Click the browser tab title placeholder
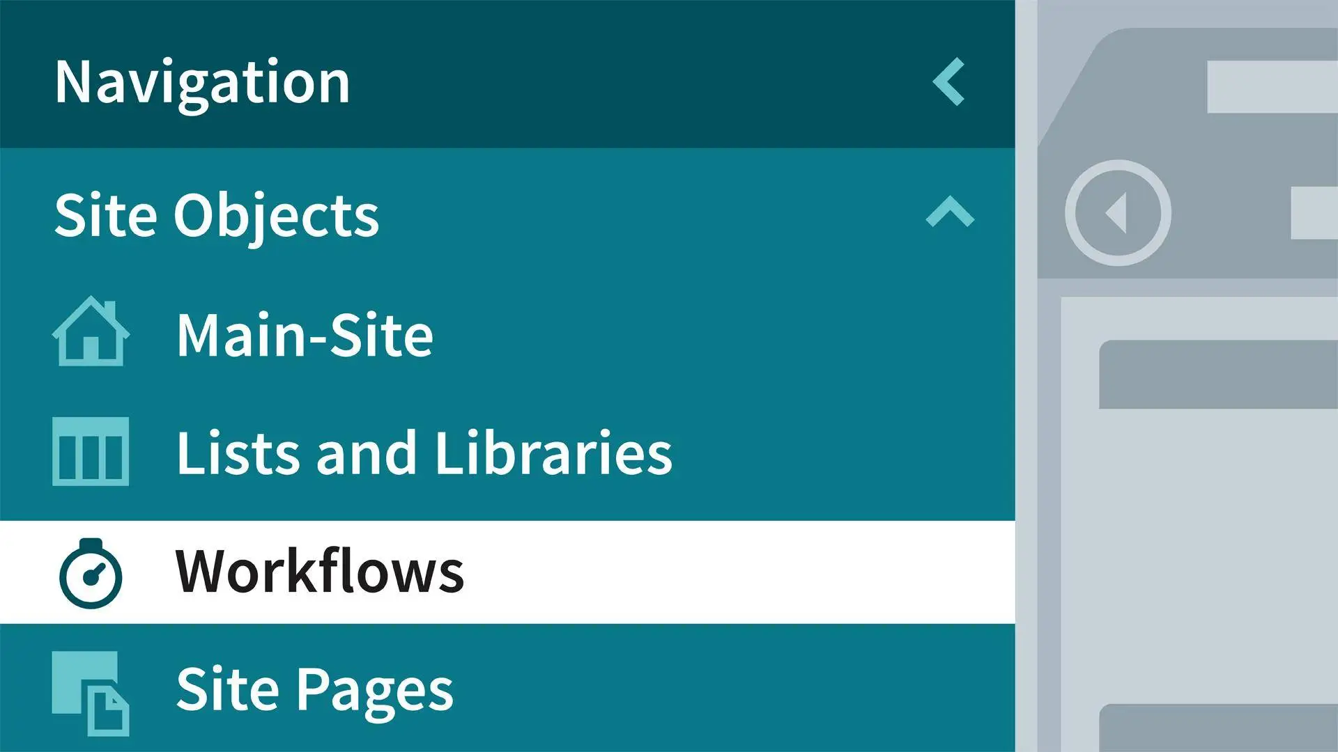Image resolution: width=1338 pixels, height=752 pixels. pos(1272,87)
